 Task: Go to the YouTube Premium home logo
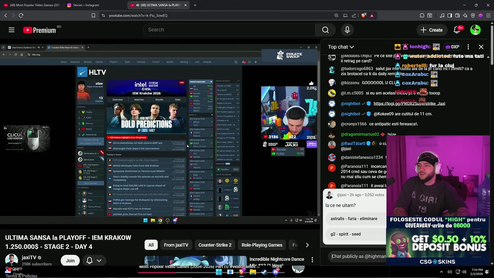click(39, 30)
